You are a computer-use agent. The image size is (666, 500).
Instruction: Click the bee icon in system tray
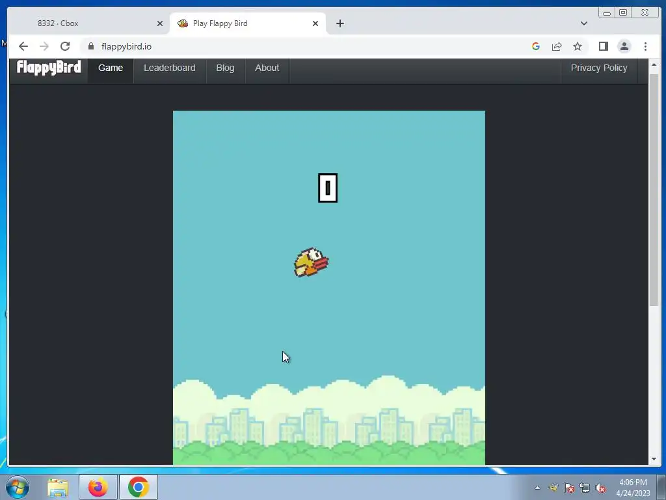[x=553, y=488]
